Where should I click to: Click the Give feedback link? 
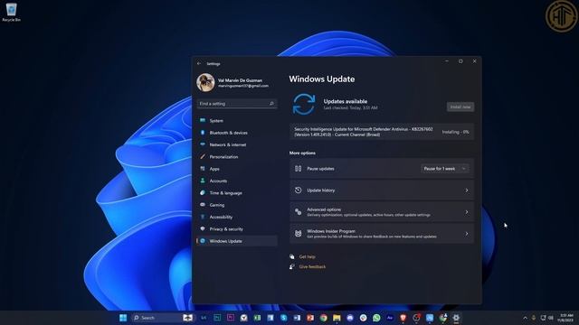coord(312,266)
